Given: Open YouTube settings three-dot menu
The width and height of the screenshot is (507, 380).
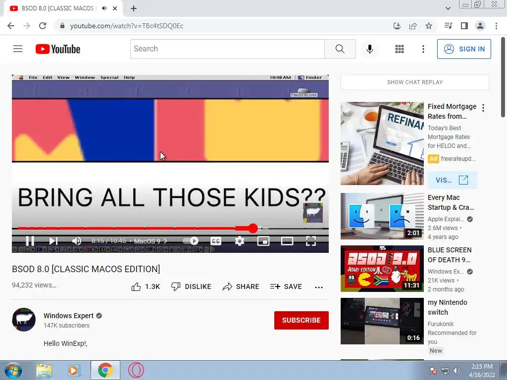Looking at the screenshot, I should click(x=423, y=49).
